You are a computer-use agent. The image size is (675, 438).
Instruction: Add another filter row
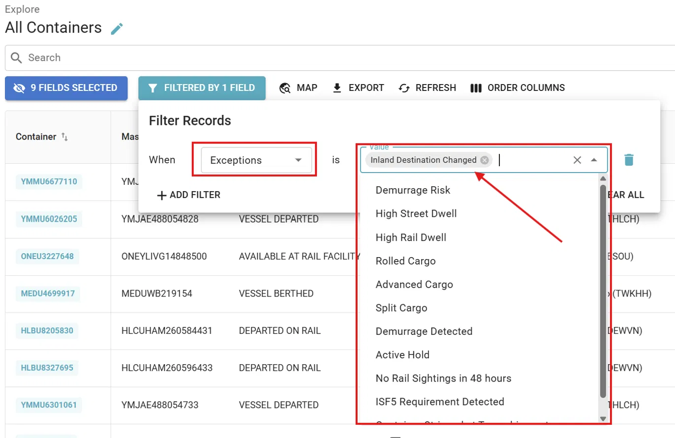click(x=188, y=195)
